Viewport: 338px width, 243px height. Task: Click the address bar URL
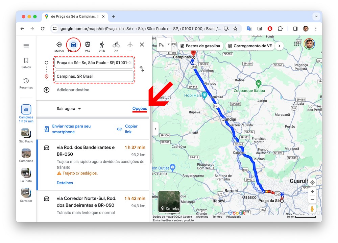tap(141, 29)
